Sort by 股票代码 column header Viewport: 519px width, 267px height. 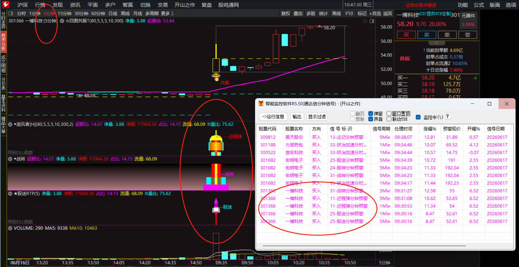pos(267,129)
